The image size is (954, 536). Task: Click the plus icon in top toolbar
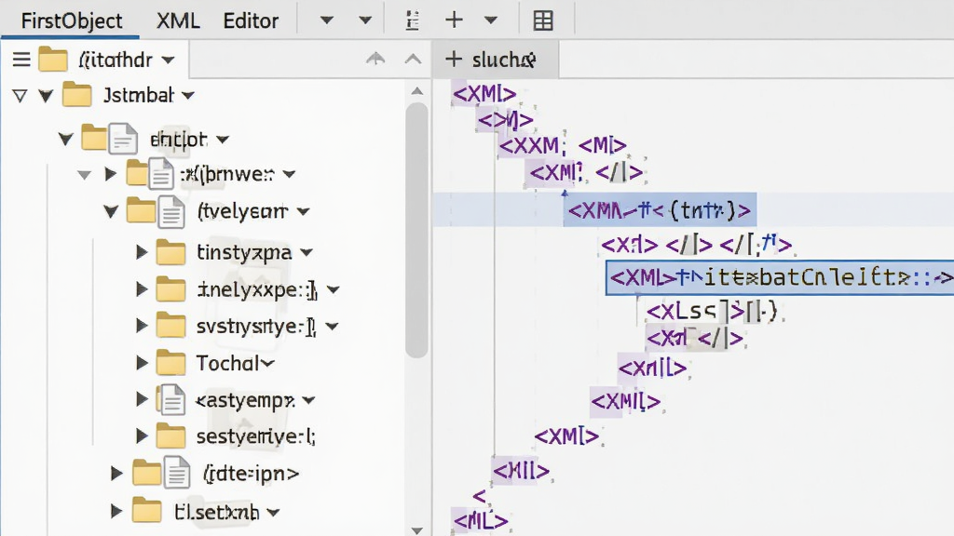(454, 20)
